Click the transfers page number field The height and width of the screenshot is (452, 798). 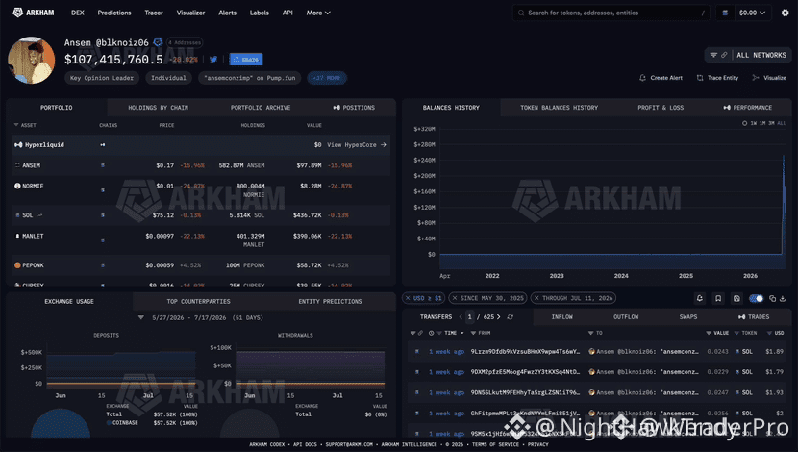pos(470,317)
